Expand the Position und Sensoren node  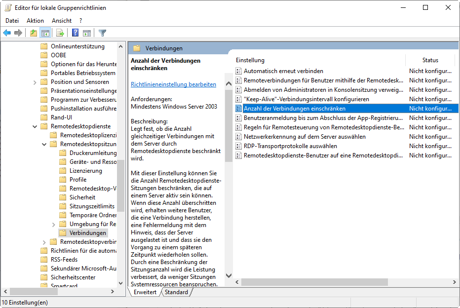[35, 82]
